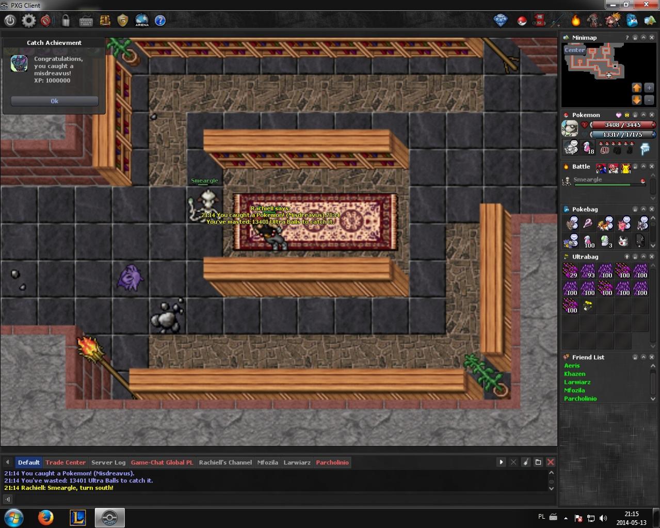Open the Server Log tab

click(x=108, y=462)
